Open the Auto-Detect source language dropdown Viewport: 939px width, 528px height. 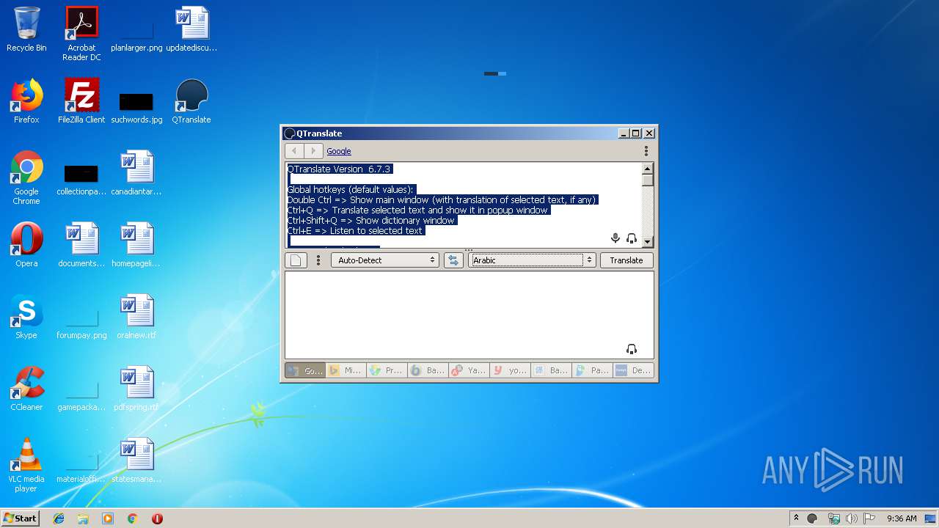[x=384, y=260]
